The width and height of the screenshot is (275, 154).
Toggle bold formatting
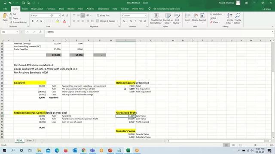[x=33, y=21]
